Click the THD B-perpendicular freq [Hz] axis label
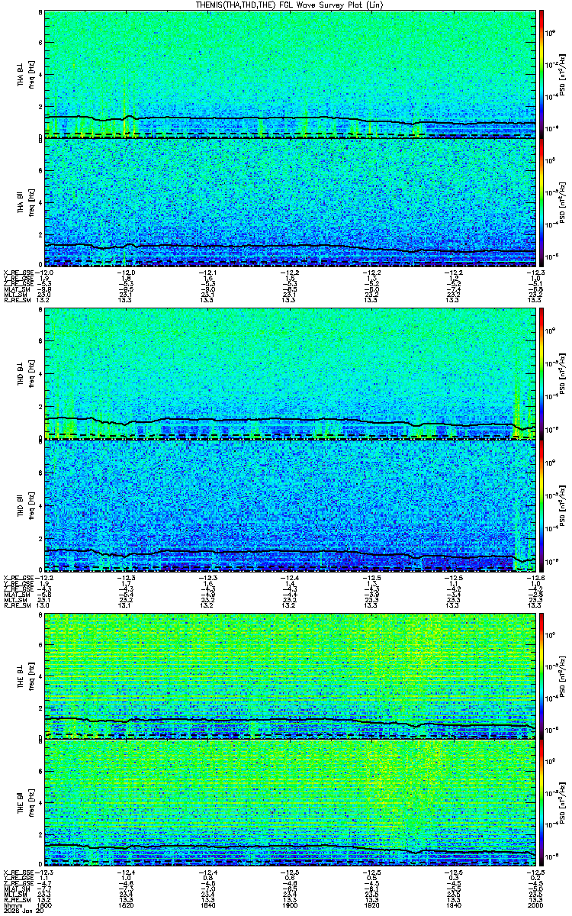 tap(31, 375)
